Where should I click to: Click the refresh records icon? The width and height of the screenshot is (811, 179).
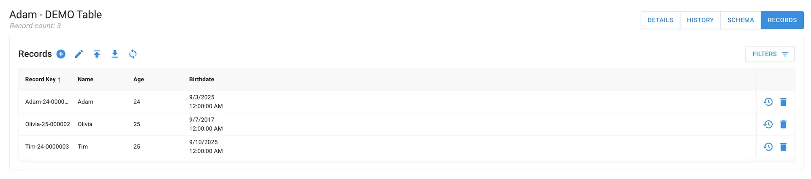pos(133,54)
